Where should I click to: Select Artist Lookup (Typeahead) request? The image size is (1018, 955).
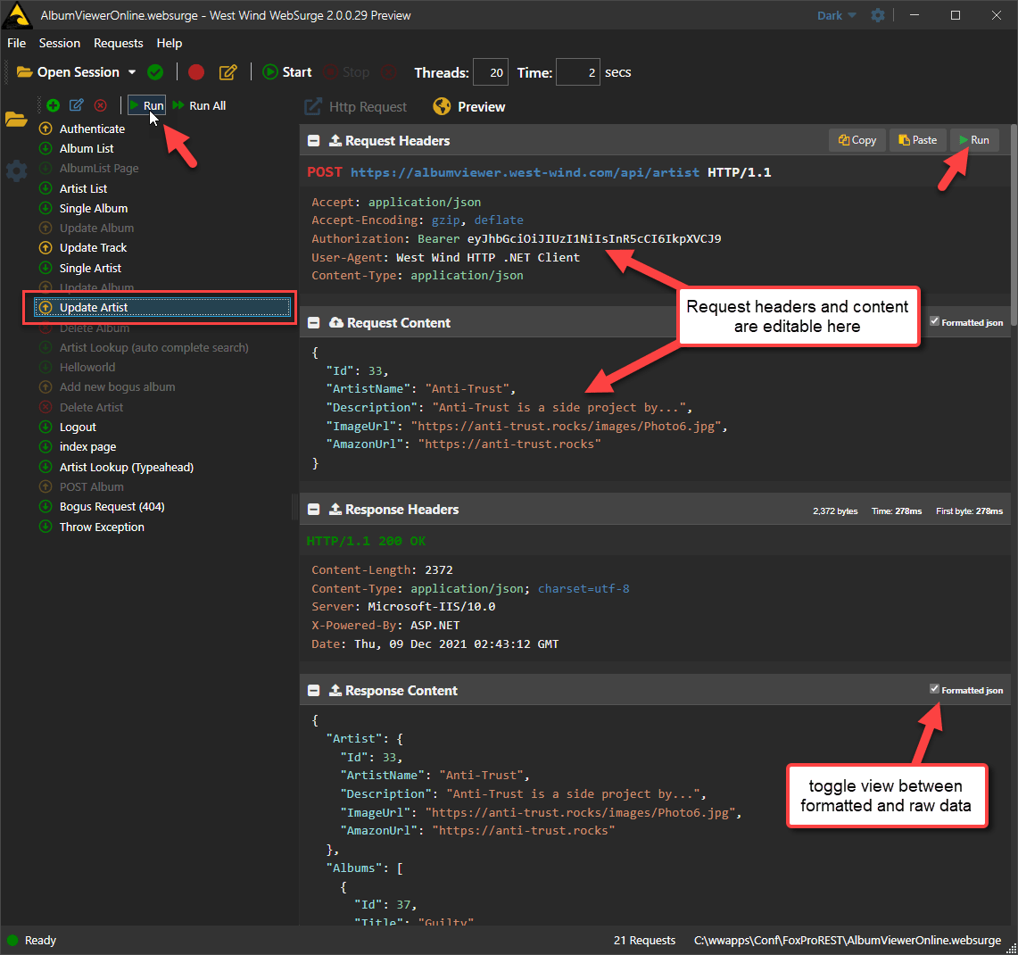pos(127,467)
